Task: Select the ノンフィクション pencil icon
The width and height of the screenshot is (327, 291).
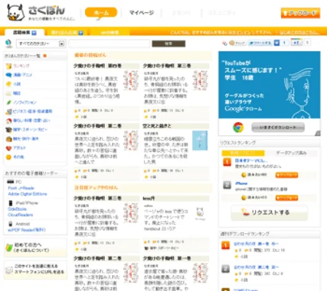Action: pos(8,102)
